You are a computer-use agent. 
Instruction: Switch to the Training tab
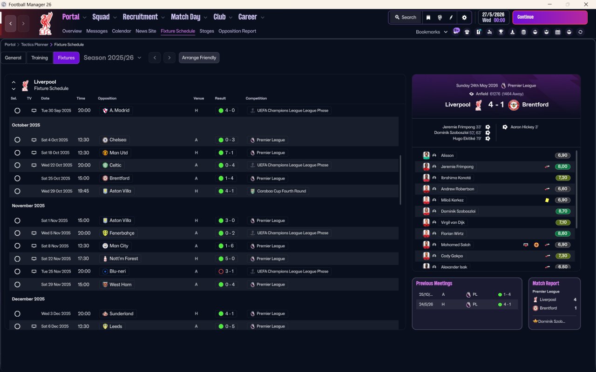[x=40, y=58]
